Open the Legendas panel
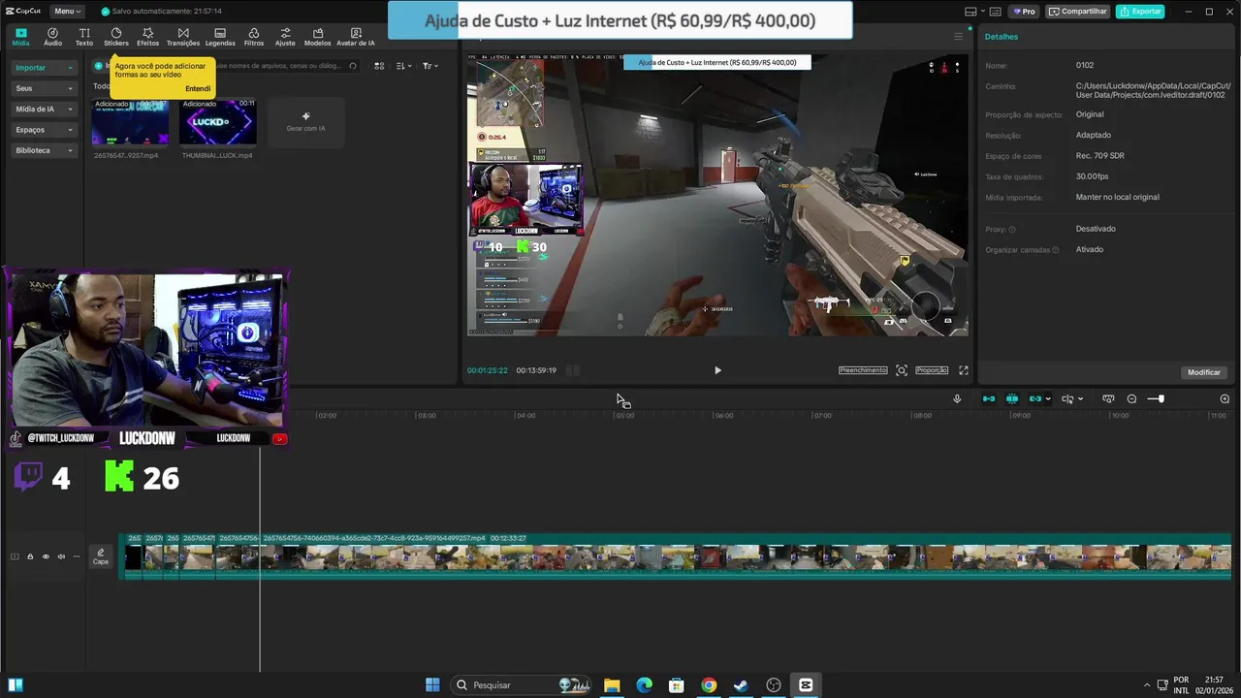The image size is (1241, 698). pos(220,37)
